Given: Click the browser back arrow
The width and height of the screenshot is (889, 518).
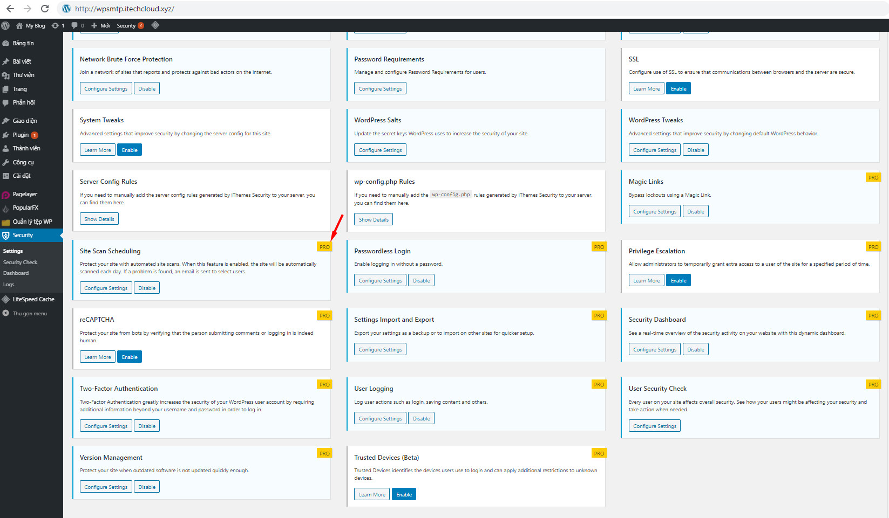Looking at the screenshot, I should coord(10,9).
